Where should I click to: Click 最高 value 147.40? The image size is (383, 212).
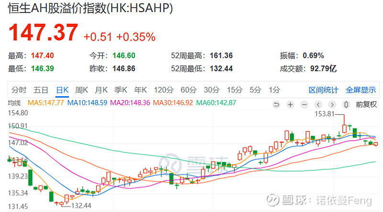click(x=42, y=56)
